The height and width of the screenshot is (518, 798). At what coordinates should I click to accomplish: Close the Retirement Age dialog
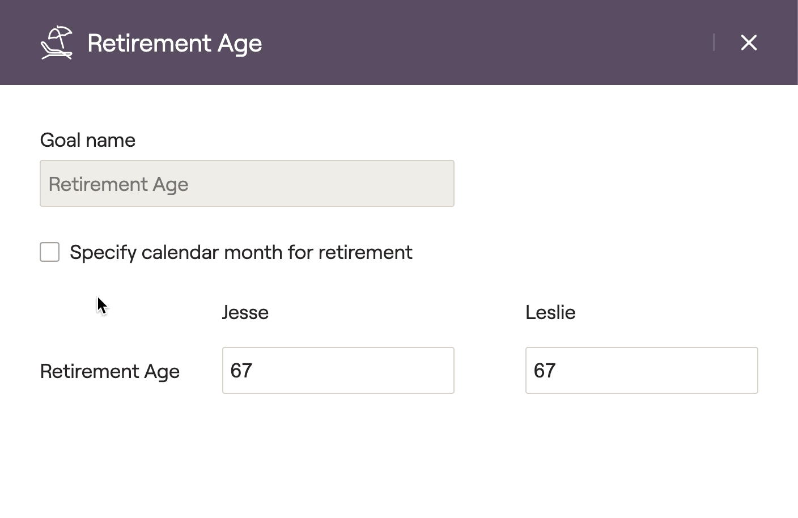pos(749,43)
